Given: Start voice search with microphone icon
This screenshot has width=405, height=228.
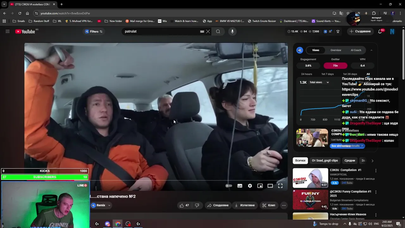Looking at the screenshot, I should [232, 31].
